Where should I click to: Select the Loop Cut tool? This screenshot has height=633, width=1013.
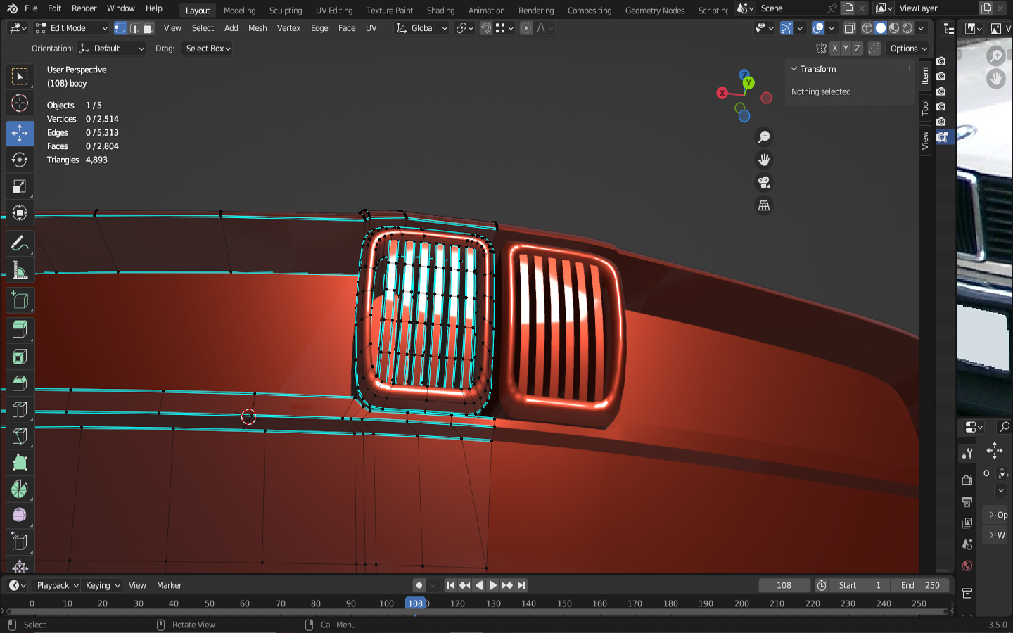click(20, 410)
